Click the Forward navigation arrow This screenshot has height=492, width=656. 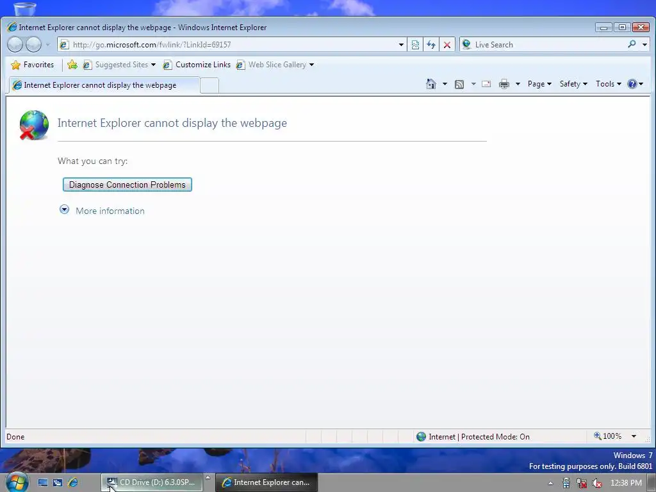(33, 44)
